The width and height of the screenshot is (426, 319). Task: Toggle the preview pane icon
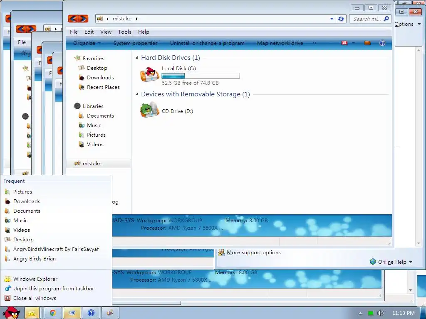(367, 43)
